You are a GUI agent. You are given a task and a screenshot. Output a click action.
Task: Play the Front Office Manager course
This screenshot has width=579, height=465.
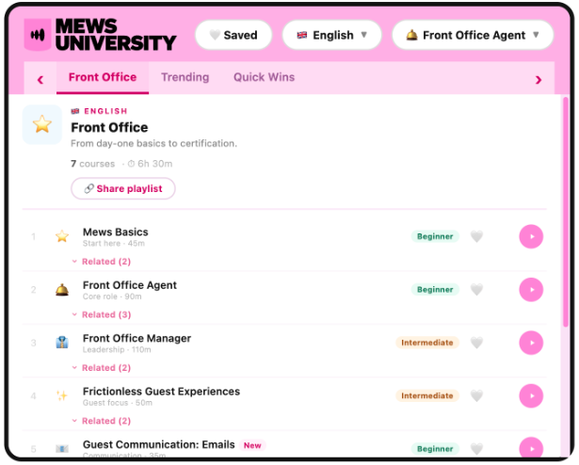531,343
